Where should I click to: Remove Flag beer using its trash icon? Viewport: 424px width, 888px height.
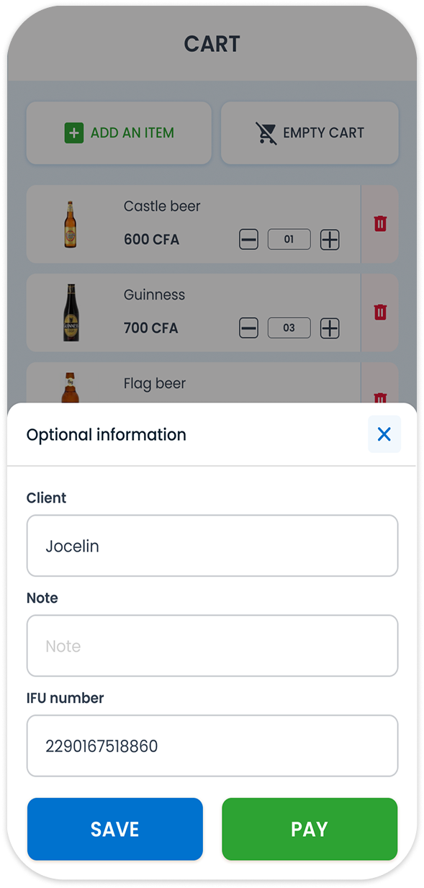(x=380, y=398)
